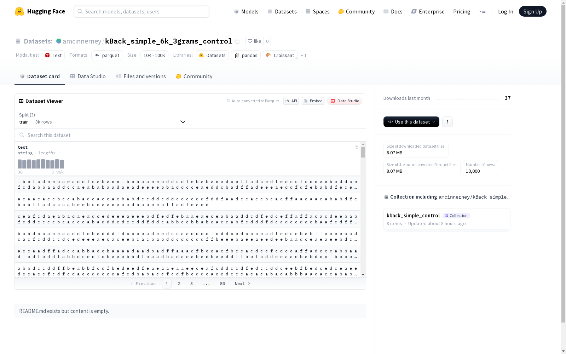Open the Use this dataset dropdown
The image size is (566, 354).
[x=411, y=122]
